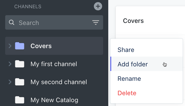The height and width of the screenshot is (106, 185).
Task: Open the My first channel entry
Action: coord(54,64)
